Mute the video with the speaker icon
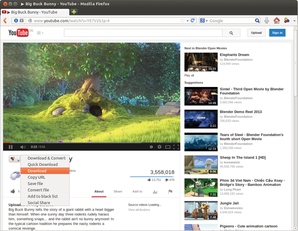This screenshot has width=298, height=231. click(23, 147)
